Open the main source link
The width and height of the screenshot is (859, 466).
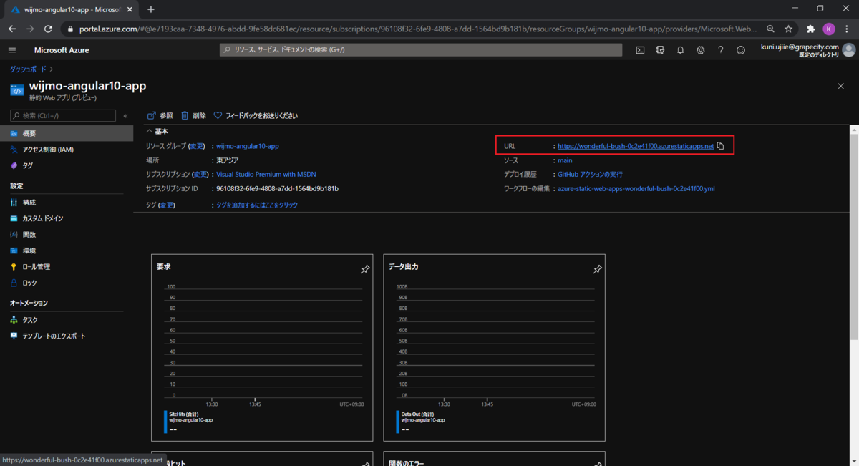click(x=565, y=160)
